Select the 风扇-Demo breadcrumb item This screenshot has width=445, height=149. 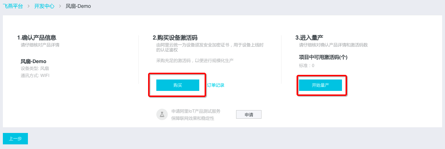click(x=78, y=6)
